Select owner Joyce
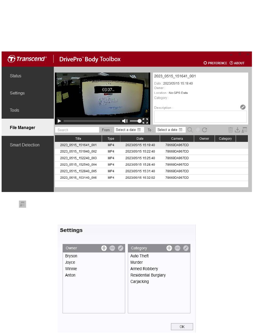This screenshot has height=336, width=253. tap(70, 262)
